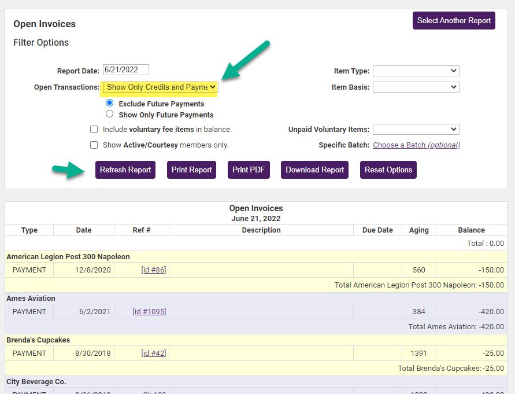This screenshot has width=515, height=394.
Task: Click the Print Report button
Action: pos(192,170)
